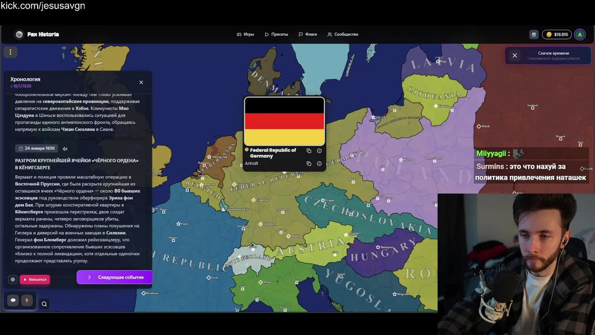Image resolution: width=595 pixels, height=335 pixels.
Task: Click Следующее событие button
Action: (115, 277)
